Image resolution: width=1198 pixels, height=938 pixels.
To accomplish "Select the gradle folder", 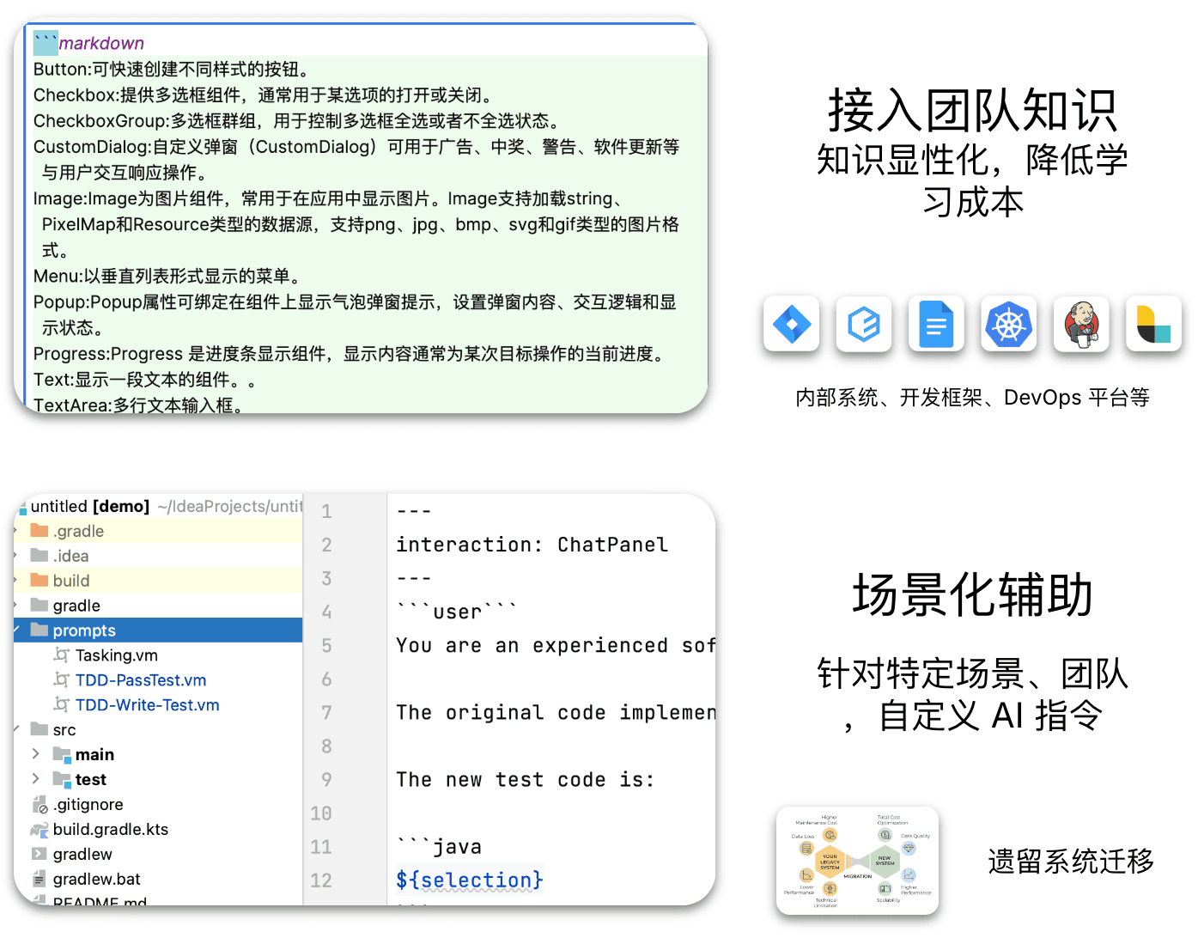I will click(158, 606).
